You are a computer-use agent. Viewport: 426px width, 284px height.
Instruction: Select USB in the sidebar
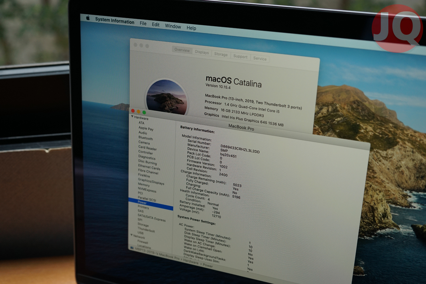(x=140, y=233)
